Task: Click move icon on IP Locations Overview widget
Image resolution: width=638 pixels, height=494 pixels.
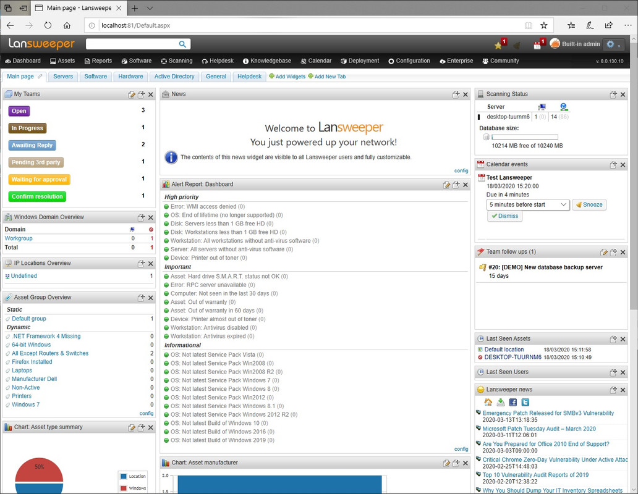Action: 141,264
